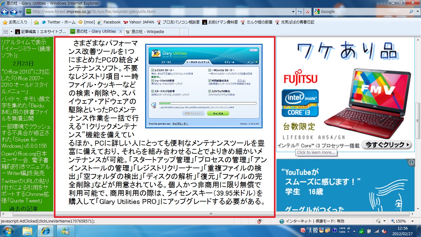Add page to favorites bar star icon
This screenshot has height=237, width=421.
pyautogui.click(x=36, y=22)
